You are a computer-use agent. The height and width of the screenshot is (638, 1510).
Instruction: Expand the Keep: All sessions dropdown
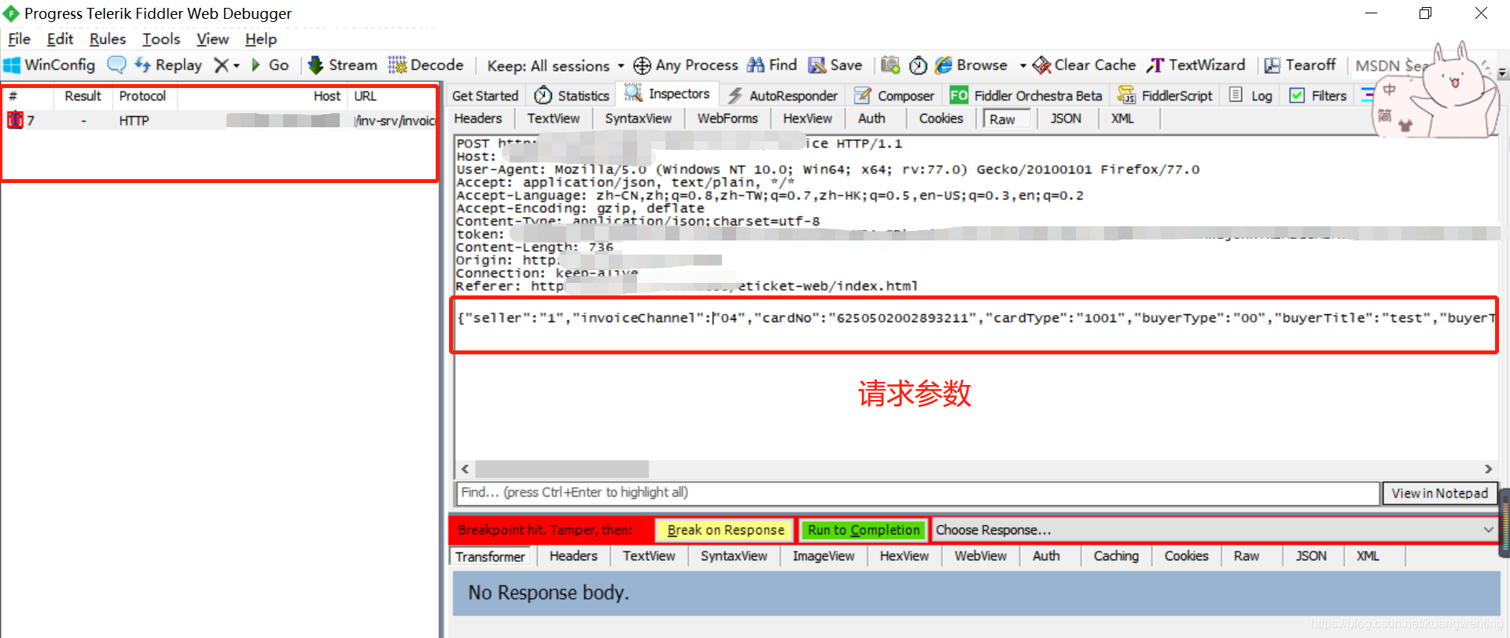(555, 65)
